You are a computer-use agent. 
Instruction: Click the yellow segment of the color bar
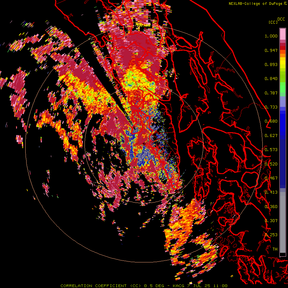coord(283,63)
